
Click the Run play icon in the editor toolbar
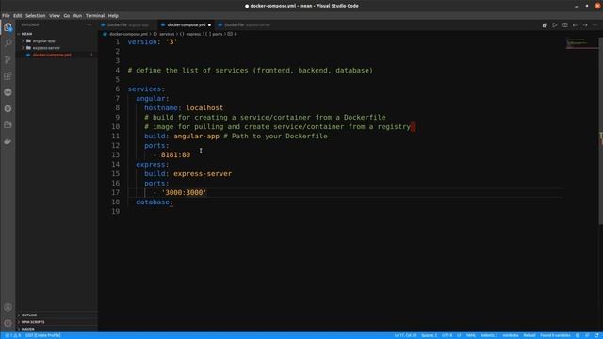pyautogui.click(x=555, y=25)
